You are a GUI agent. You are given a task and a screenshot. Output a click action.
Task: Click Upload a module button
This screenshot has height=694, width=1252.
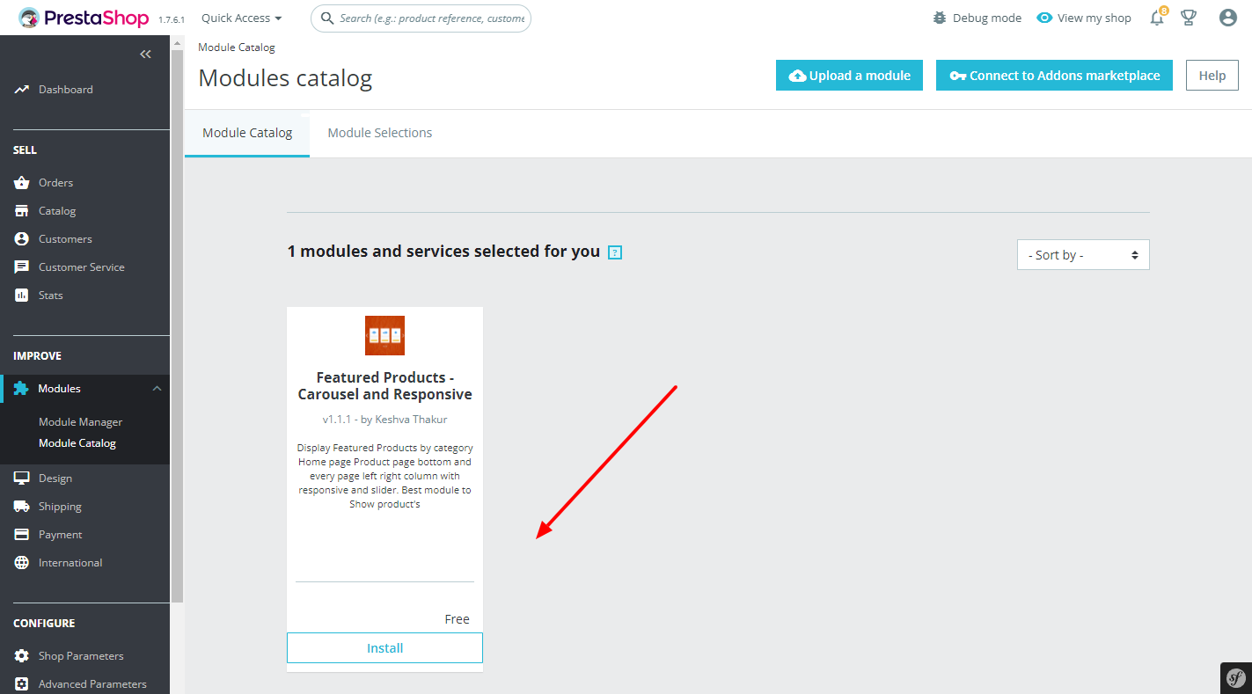coord(849,76)
